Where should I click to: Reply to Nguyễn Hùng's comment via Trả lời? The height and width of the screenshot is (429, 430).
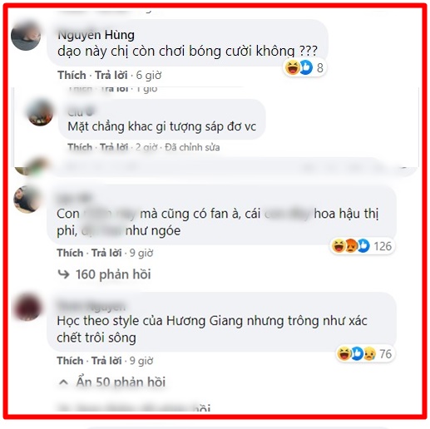(111, 75)
